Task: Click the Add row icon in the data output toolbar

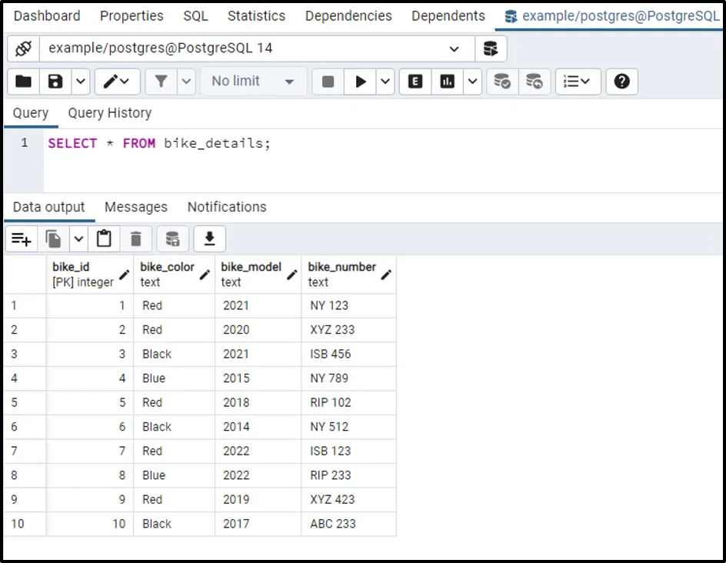Action: point(22,240)
